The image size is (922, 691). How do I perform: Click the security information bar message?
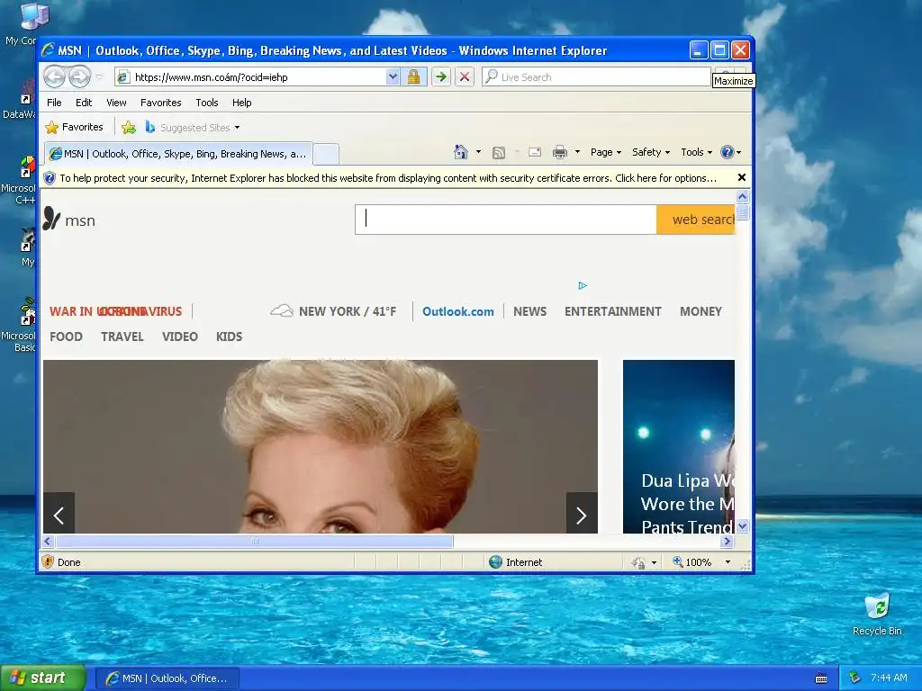coord(388,178)
